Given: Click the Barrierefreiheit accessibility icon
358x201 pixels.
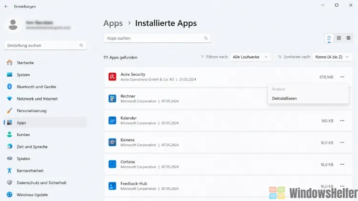Looking at the screenshot, I should pyautogui.click(x=10, y=171).
